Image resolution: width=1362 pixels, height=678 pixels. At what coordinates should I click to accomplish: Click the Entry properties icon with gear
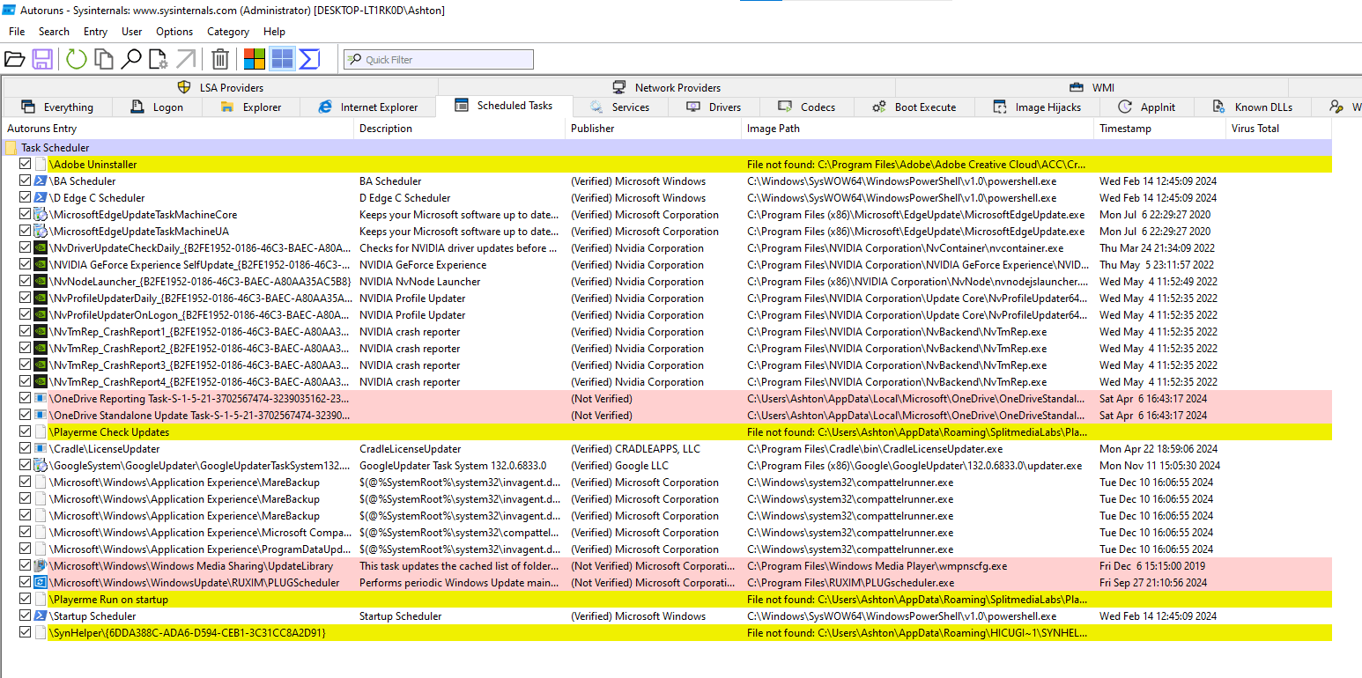pyautogui.click(x=159, y=59)
